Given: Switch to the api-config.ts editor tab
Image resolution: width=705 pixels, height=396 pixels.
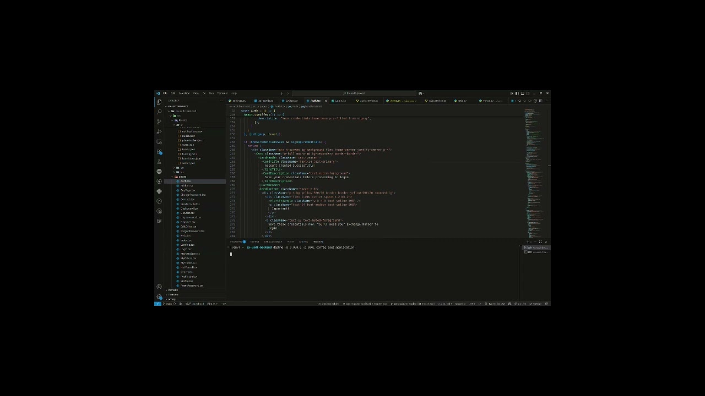Looking at the screenshot, I should tap(265, 101).
